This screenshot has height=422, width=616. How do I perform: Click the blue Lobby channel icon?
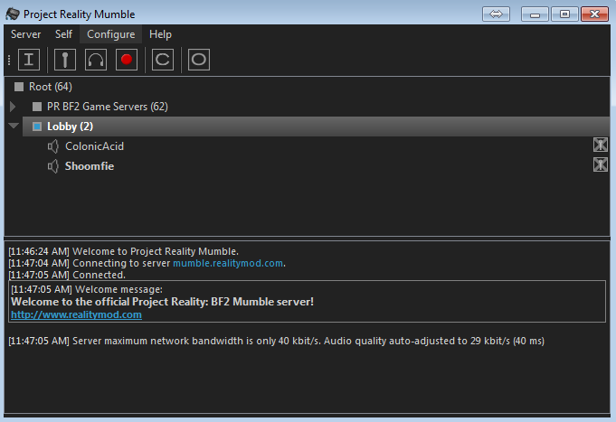coord(37,127)
